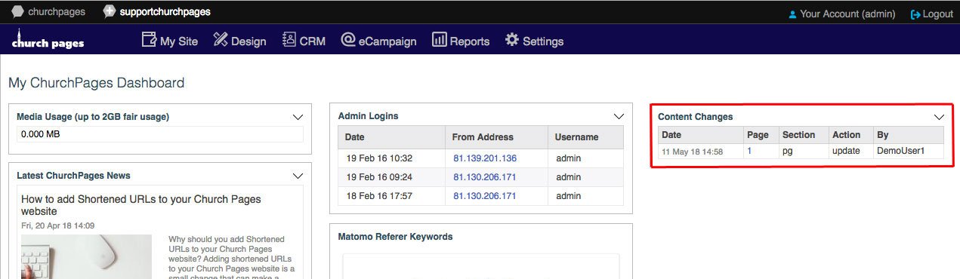The width and height of the screenshot is (960, 279).
Task: Open IP address 81.139.201.136 link
Action: point(485,158)
